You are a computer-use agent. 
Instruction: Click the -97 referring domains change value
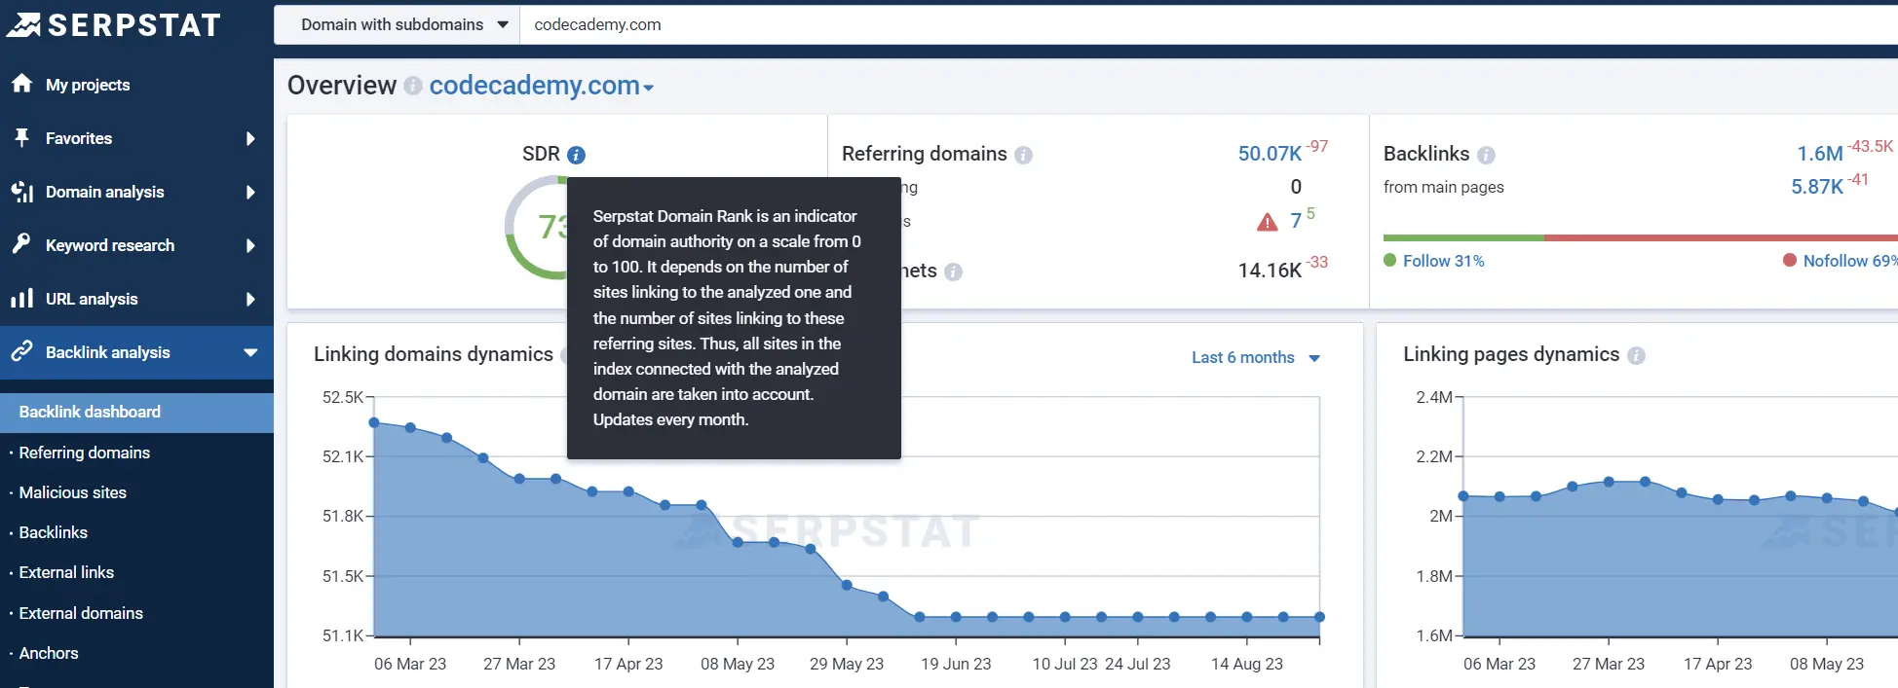tap(1317, 146)
